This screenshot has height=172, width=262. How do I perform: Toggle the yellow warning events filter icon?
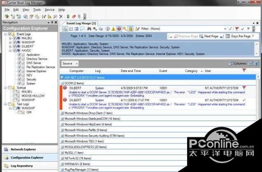tap(114, 29)
